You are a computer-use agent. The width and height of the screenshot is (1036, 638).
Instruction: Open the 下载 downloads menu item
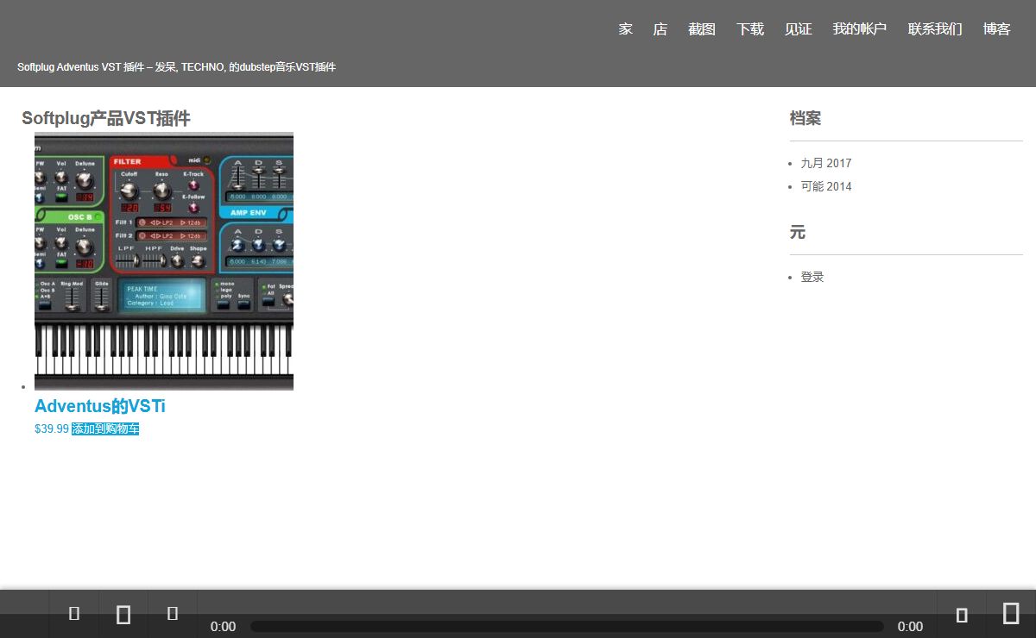[750, 29]
